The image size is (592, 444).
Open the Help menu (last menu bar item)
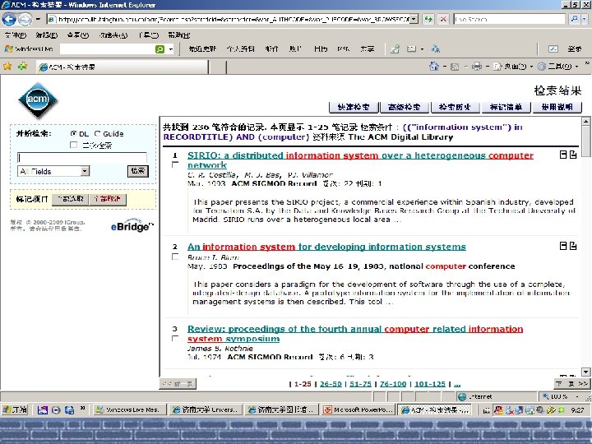(x=179, y=35)
